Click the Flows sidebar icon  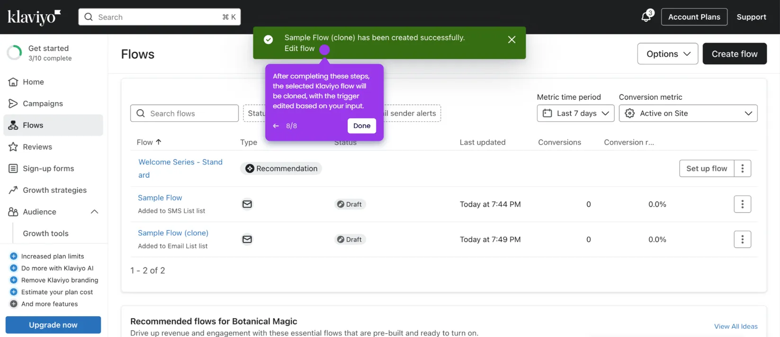[13, 125]
